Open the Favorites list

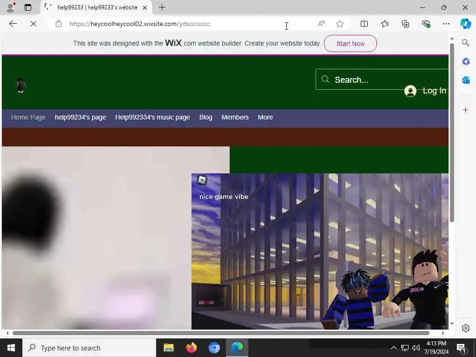384,24
